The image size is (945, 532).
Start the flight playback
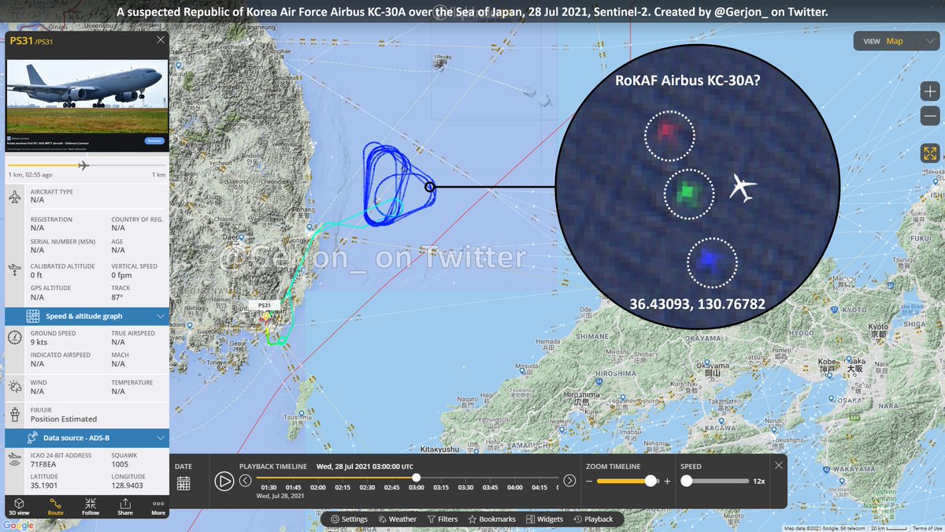(x=224, y=481)
